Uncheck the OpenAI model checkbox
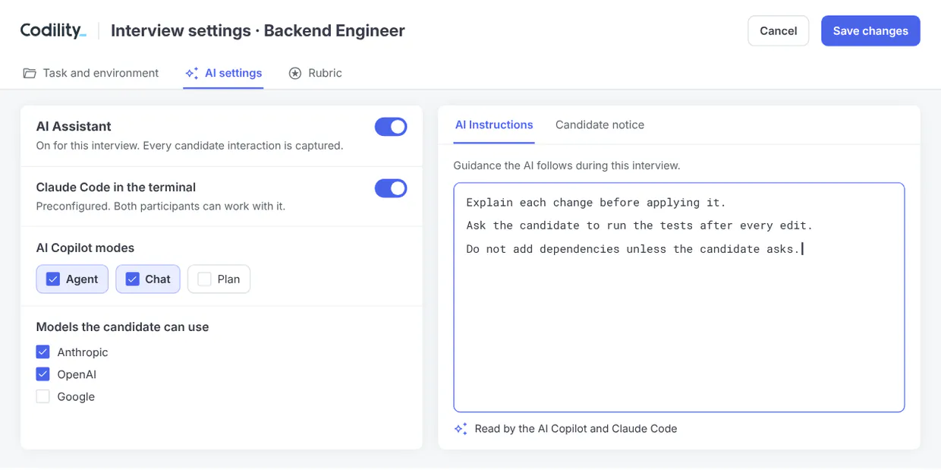The height and width of the screenshot is (470, 941). click(43, 374)
